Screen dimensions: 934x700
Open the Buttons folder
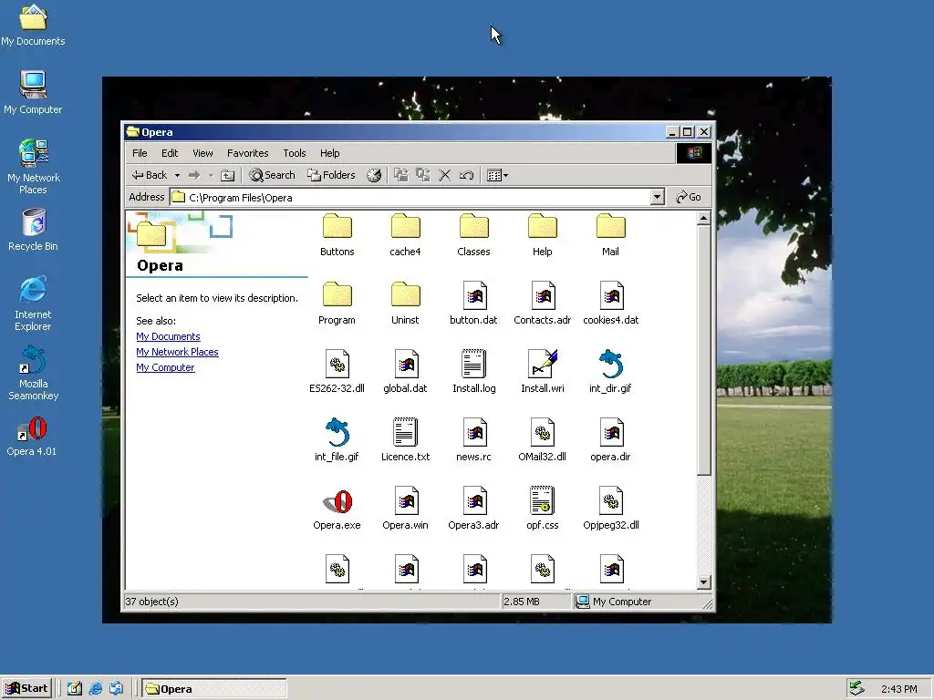pyautogui.click(x=337, y=235)
